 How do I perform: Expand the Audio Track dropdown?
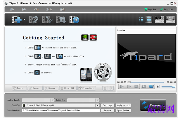[53, 100]
